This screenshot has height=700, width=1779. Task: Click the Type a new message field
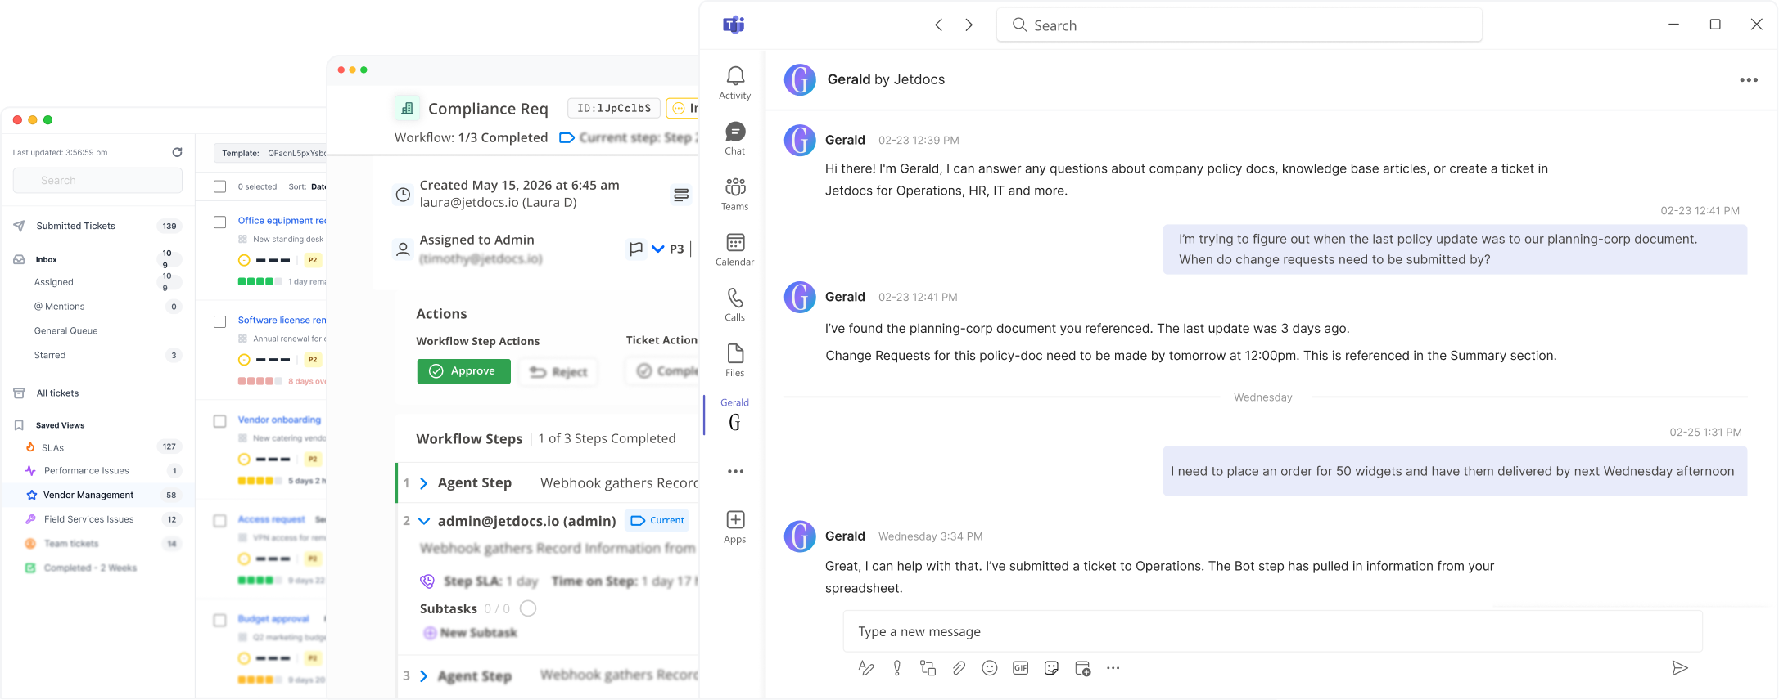(1271, 631)
